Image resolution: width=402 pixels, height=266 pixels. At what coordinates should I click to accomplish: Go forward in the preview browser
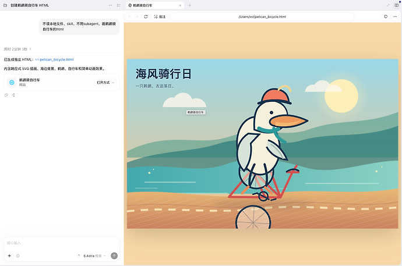(137, 17)
